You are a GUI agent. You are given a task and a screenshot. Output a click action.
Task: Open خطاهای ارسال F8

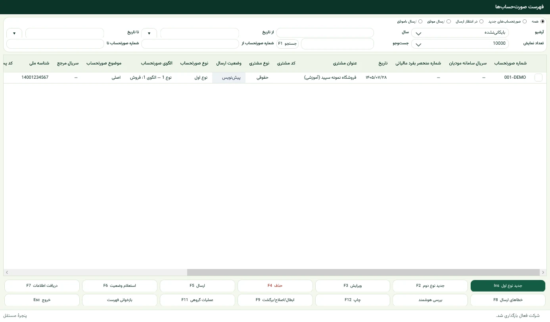pos(508,300)
